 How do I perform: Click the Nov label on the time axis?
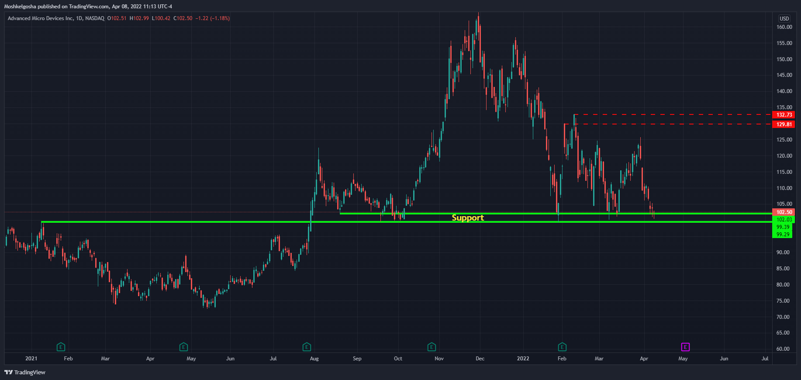click(439, 359)
